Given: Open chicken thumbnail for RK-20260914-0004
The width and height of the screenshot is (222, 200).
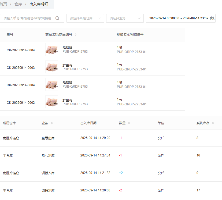Looking at the screenshot, I should [x=52, y=84].
